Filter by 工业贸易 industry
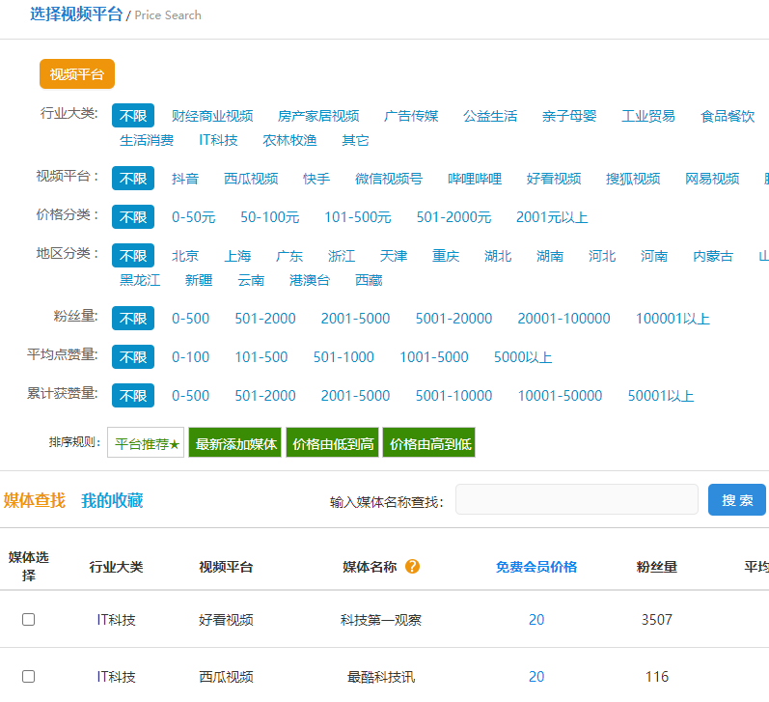Screen dimensions: 769x702 coord(647,116)
